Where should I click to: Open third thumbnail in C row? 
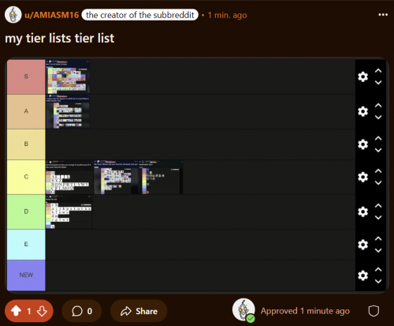point(161,177)
